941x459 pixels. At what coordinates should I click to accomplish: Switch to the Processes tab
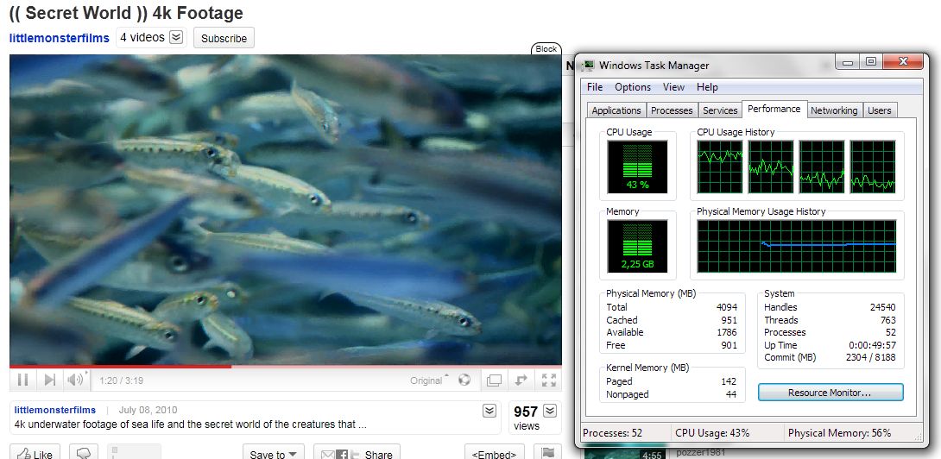pyautogui.click(x=672, y=110)
